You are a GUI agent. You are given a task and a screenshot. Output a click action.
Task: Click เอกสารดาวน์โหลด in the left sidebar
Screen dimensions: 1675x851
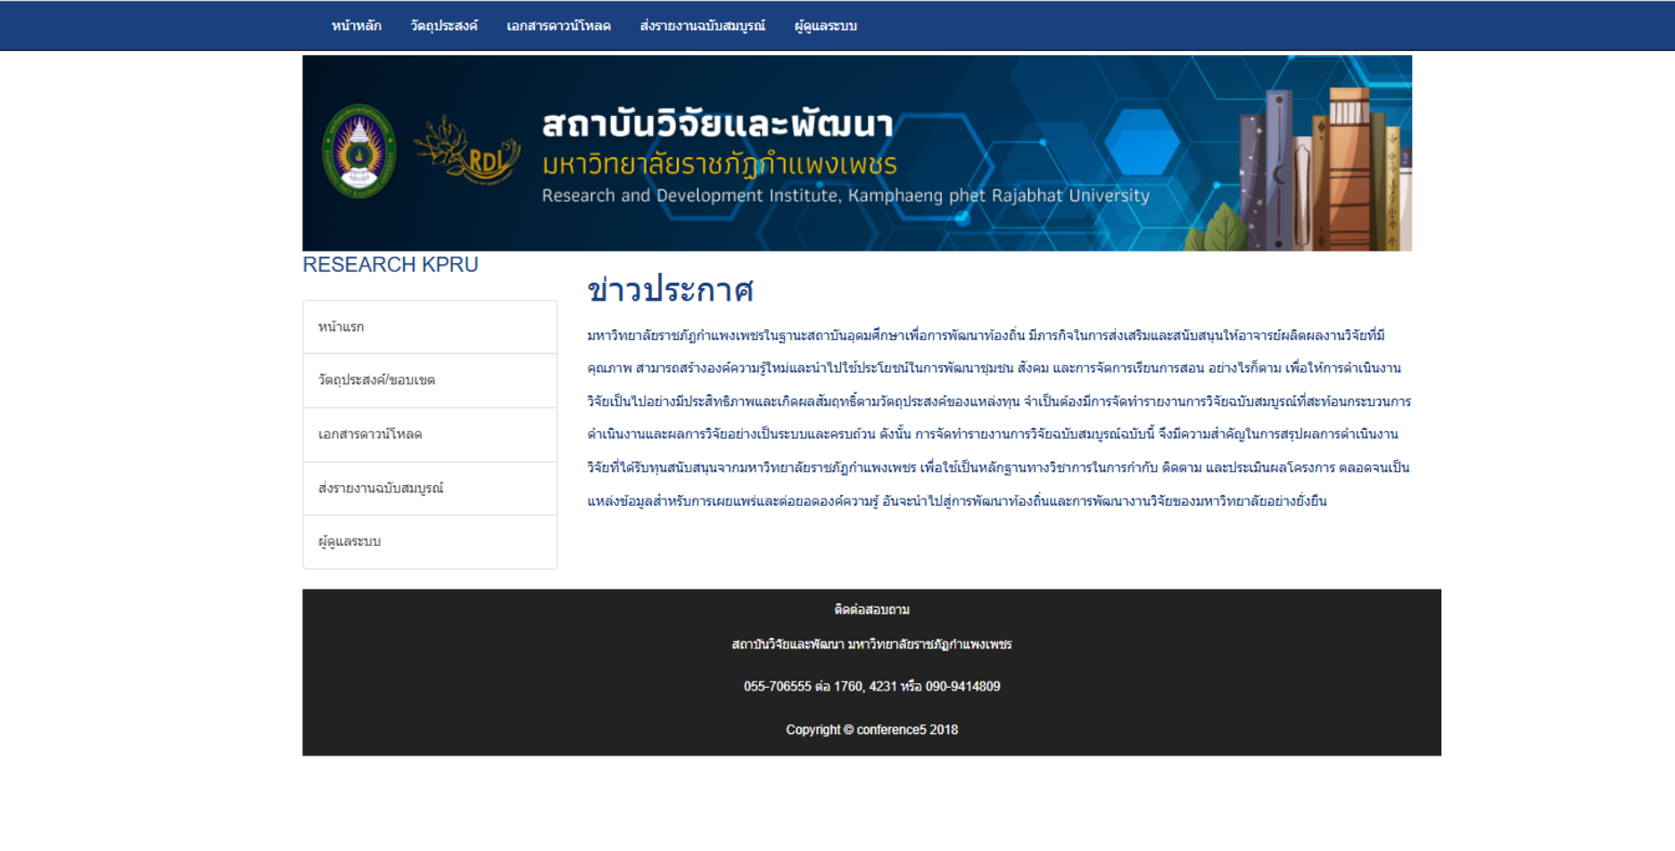(370, 434)
